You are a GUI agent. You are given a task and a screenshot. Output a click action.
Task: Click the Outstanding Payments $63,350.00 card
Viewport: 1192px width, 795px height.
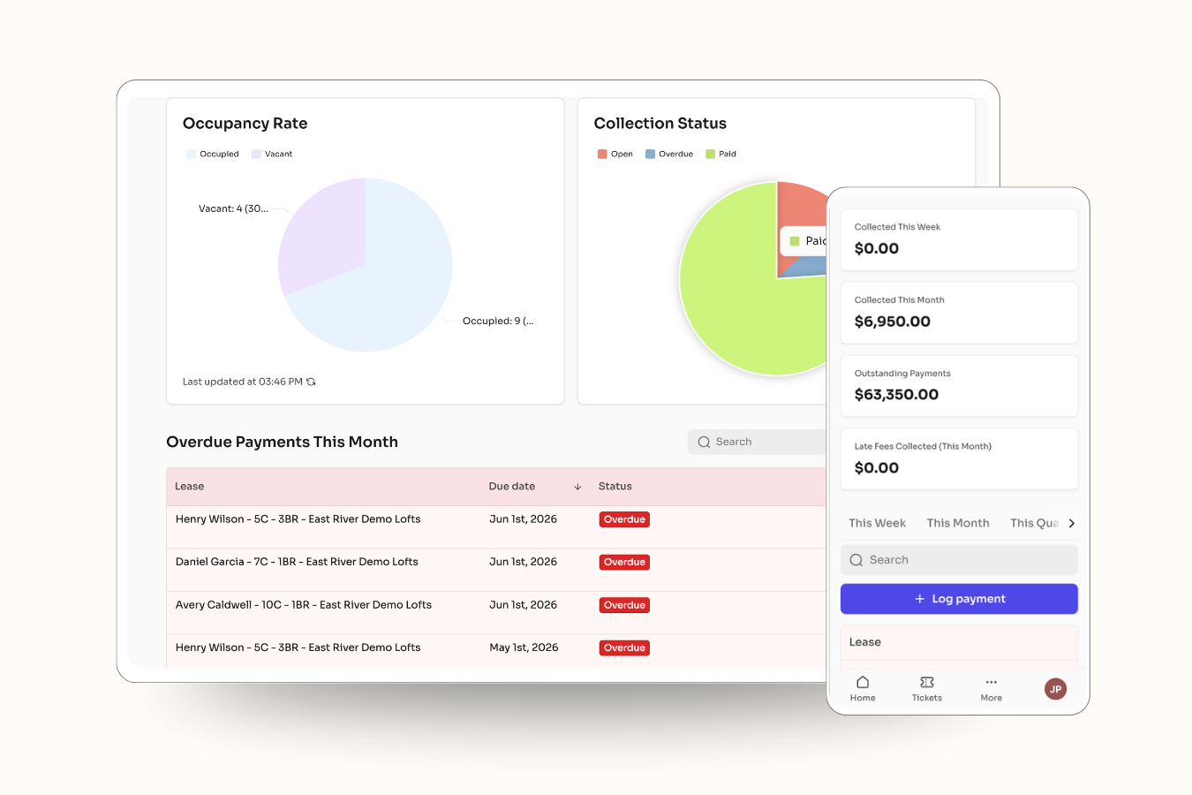pos(959,386)
